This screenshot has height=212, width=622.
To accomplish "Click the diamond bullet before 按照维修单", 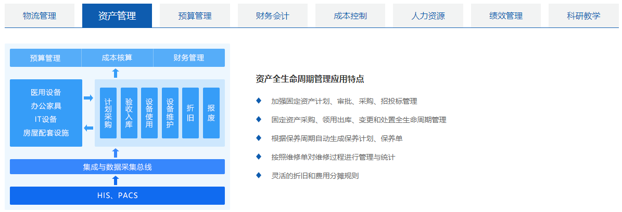I will pos(259,157).
